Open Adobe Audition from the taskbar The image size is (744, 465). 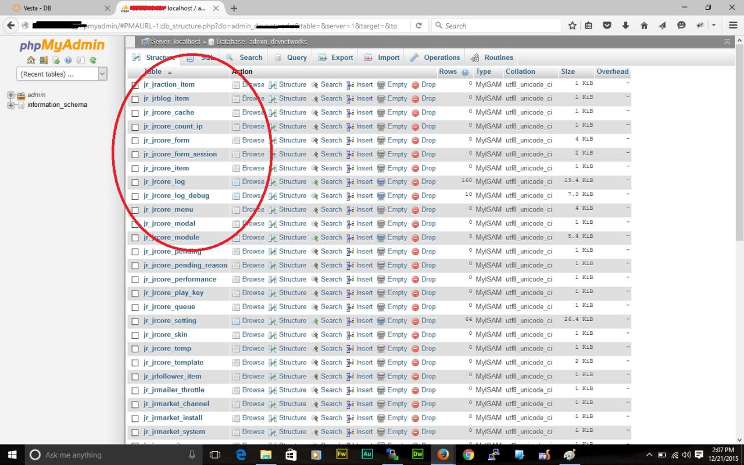click(367, 455)
